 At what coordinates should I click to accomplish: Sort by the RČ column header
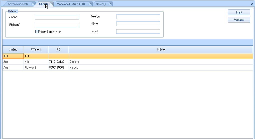point(59,49)
